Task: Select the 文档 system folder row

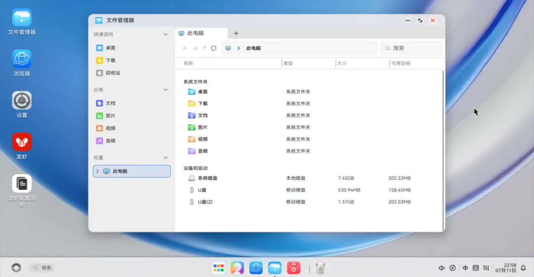Action: point(310,116)
